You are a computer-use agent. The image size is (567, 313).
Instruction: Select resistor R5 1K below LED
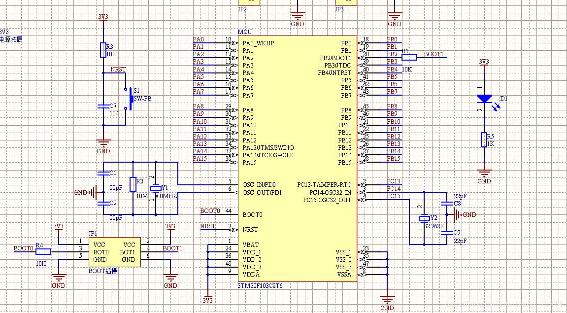[x=484, y=139]
